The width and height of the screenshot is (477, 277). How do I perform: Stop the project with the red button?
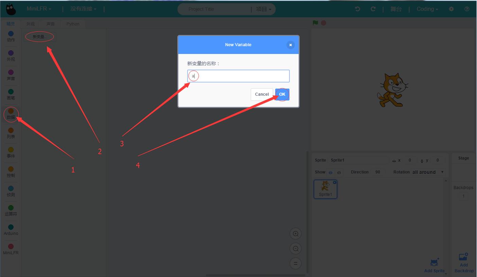323,23
